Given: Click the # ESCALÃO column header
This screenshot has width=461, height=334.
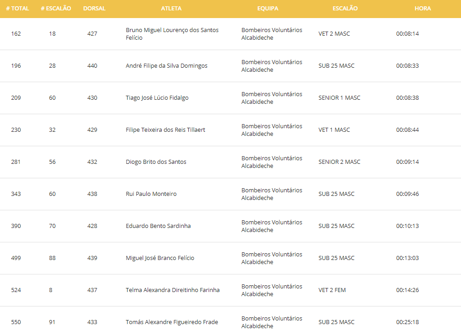Looking at the screenshot, I should pyautogui.click(x=56, y=9).
